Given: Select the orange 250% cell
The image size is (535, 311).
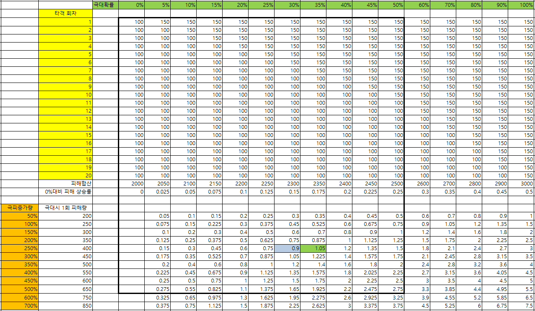Looking at the screenshot, I should [x=20, y=248].
